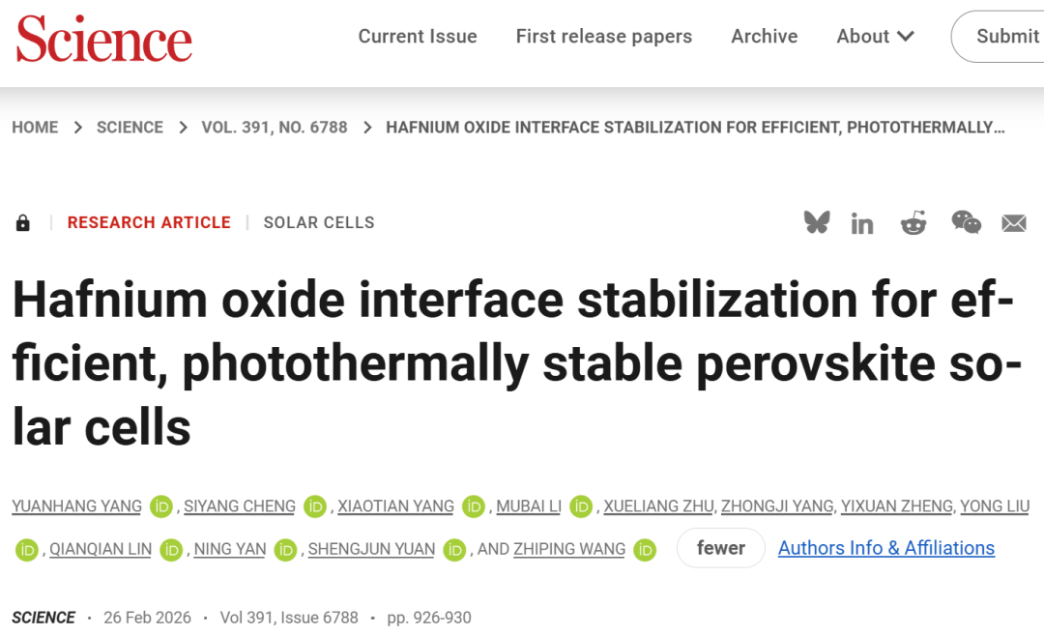
Task: Open the Current Issue menu item
Action: pyautogui.click(x=418, y=37)
